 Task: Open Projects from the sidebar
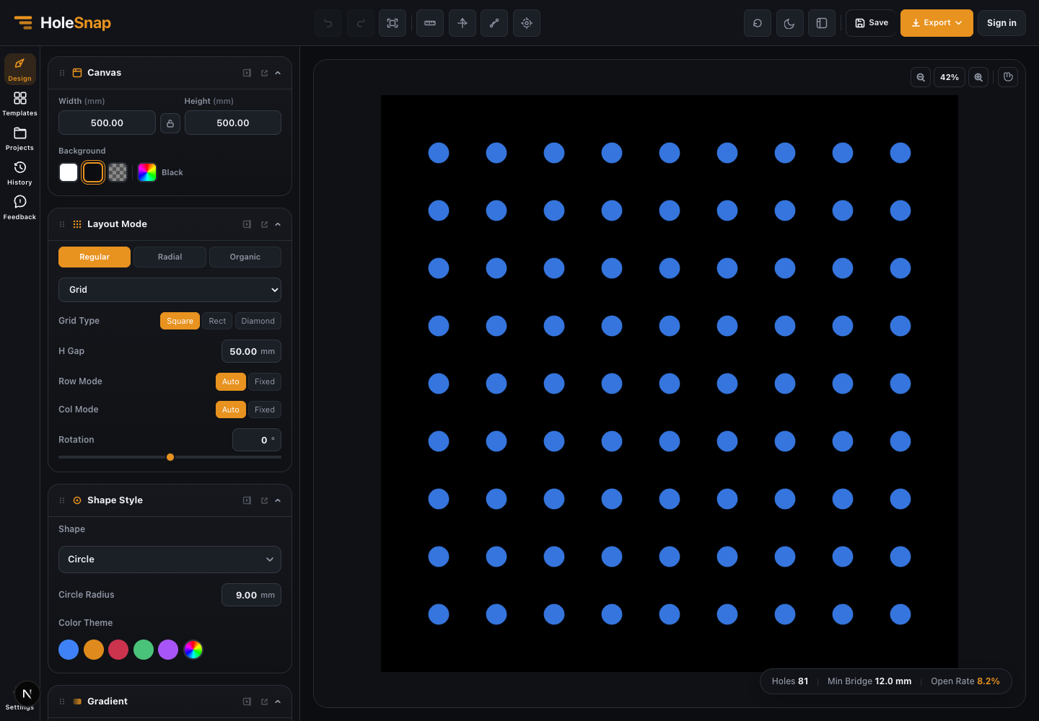point(20,138)
